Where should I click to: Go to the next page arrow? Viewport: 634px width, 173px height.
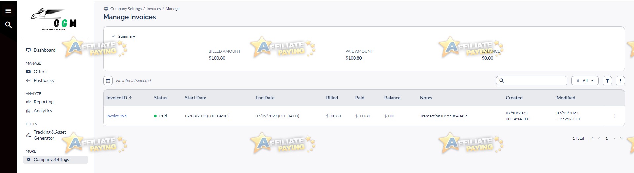[x=614, y=138]
